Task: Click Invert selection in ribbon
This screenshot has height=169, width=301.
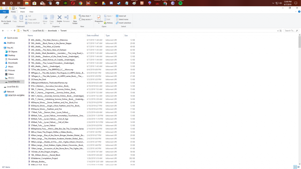Action: pos(123,23)
